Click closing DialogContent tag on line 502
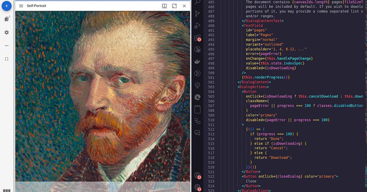This screenshot has height=192, width=367. pyautogui.click(x=254, y=82)
